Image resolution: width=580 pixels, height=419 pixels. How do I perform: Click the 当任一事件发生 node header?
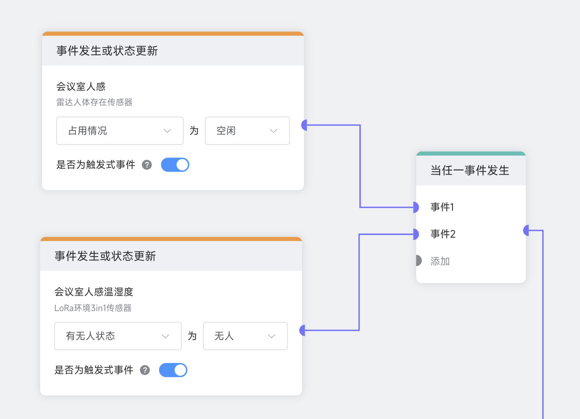[470, 170]
